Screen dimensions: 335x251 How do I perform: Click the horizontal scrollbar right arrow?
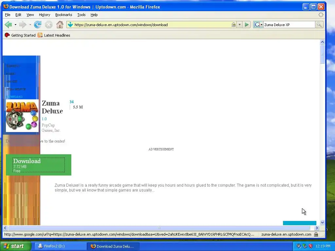pos(317,228)
